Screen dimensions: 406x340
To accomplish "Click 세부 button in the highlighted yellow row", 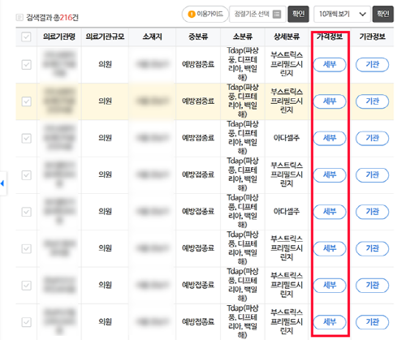I will coord(330,101).
